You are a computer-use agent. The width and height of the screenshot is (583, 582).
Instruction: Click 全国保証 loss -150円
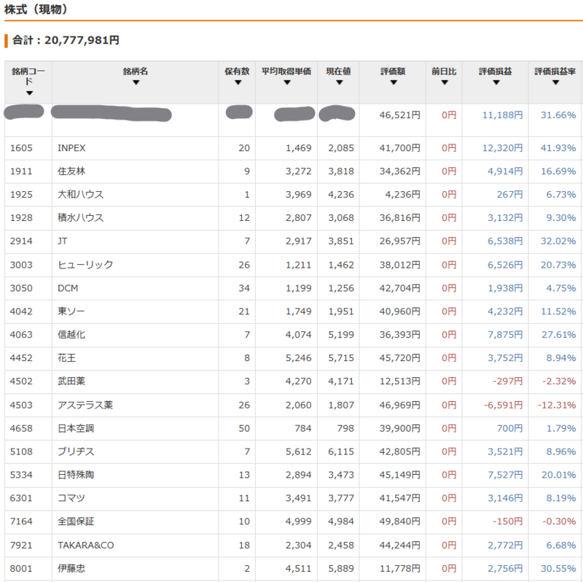coord(507,521)
